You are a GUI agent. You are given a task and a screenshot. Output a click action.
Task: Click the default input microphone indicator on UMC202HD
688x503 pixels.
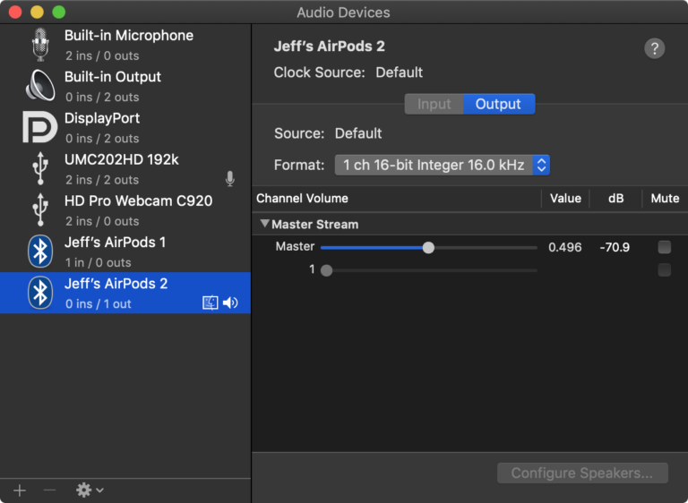[230, 179]
